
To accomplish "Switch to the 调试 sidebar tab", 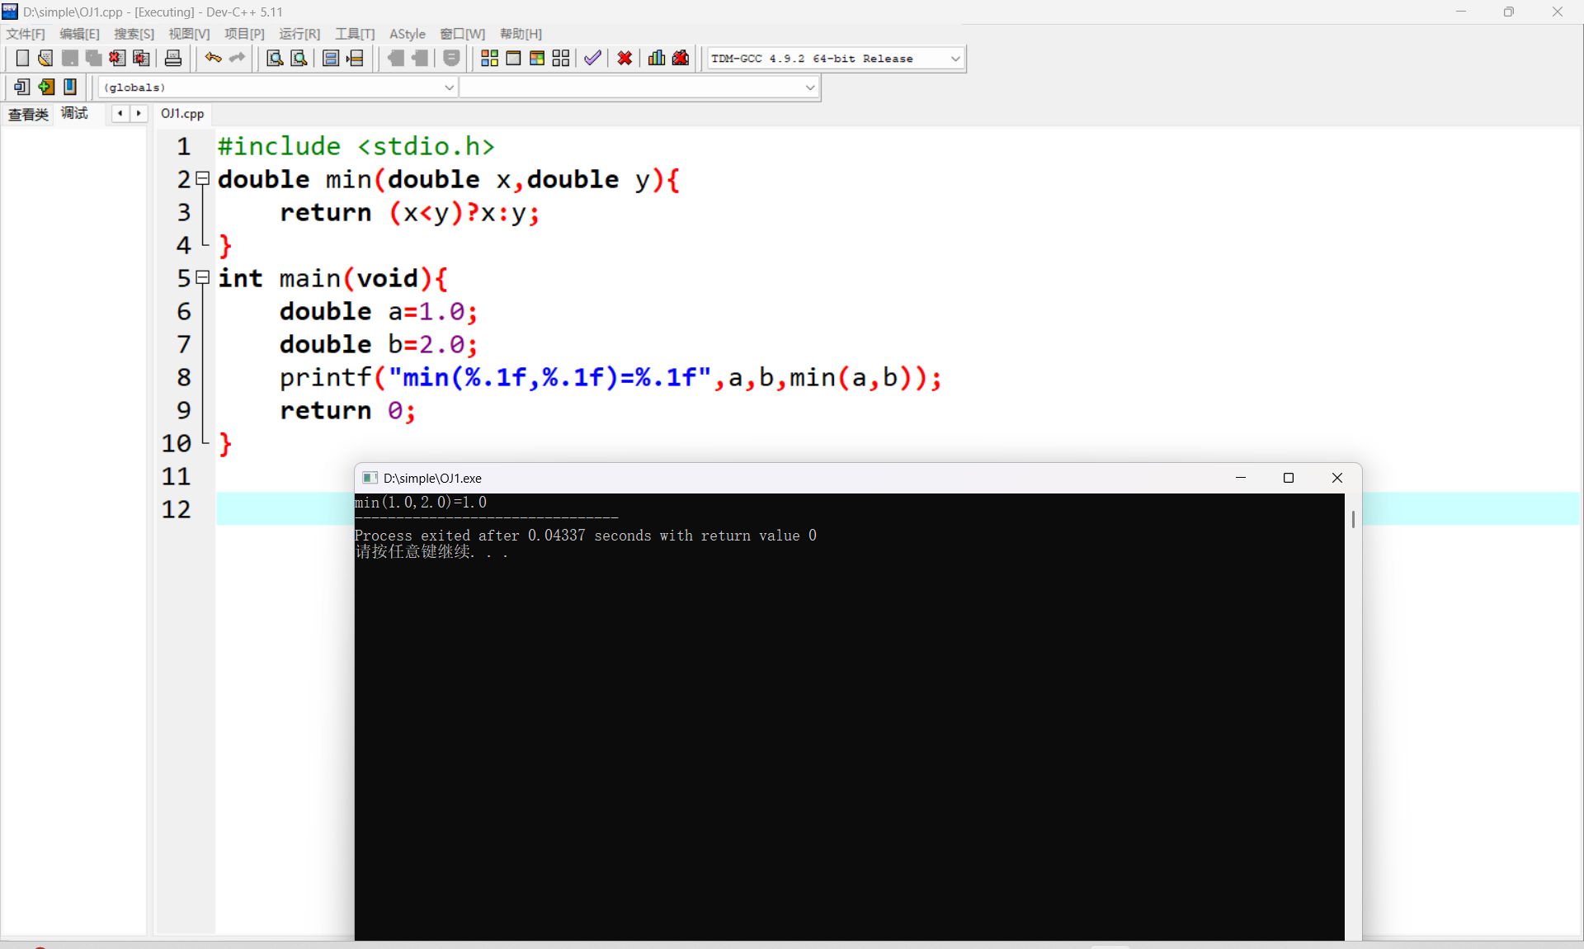I will [x=74, y=114].
